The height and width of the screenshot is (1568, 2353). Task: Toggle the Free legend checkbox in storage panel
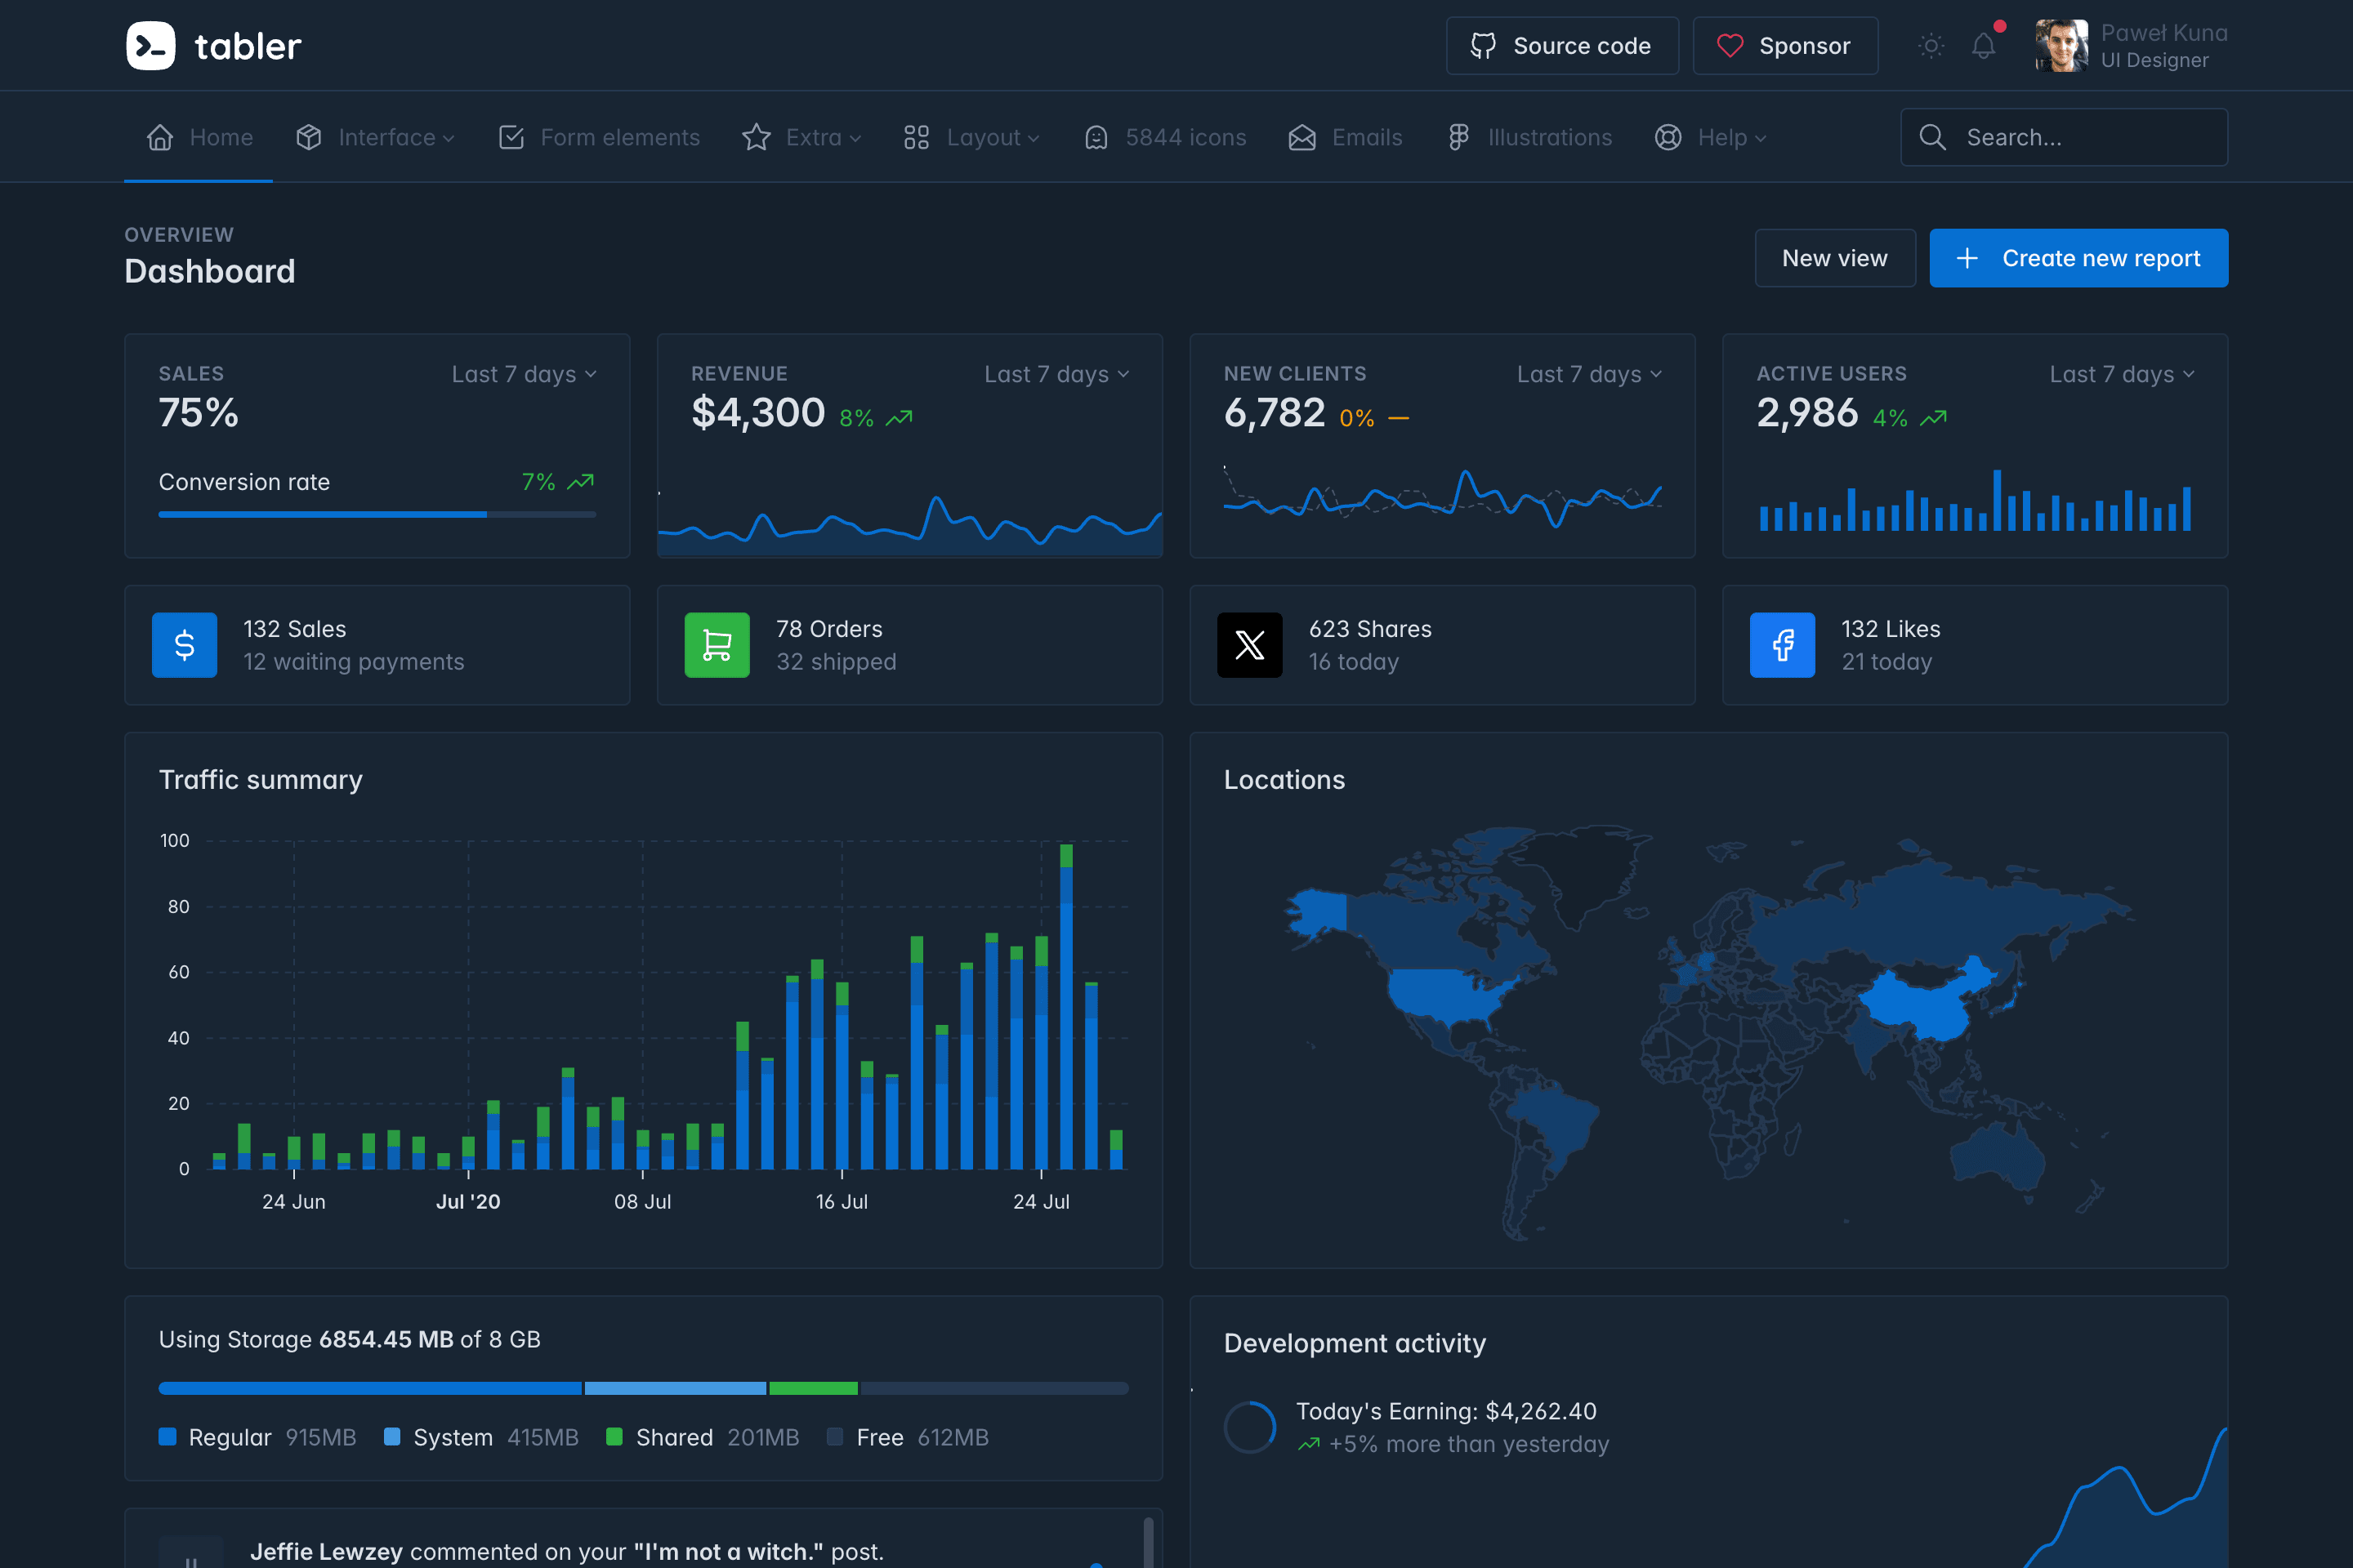click(837, 1437)
